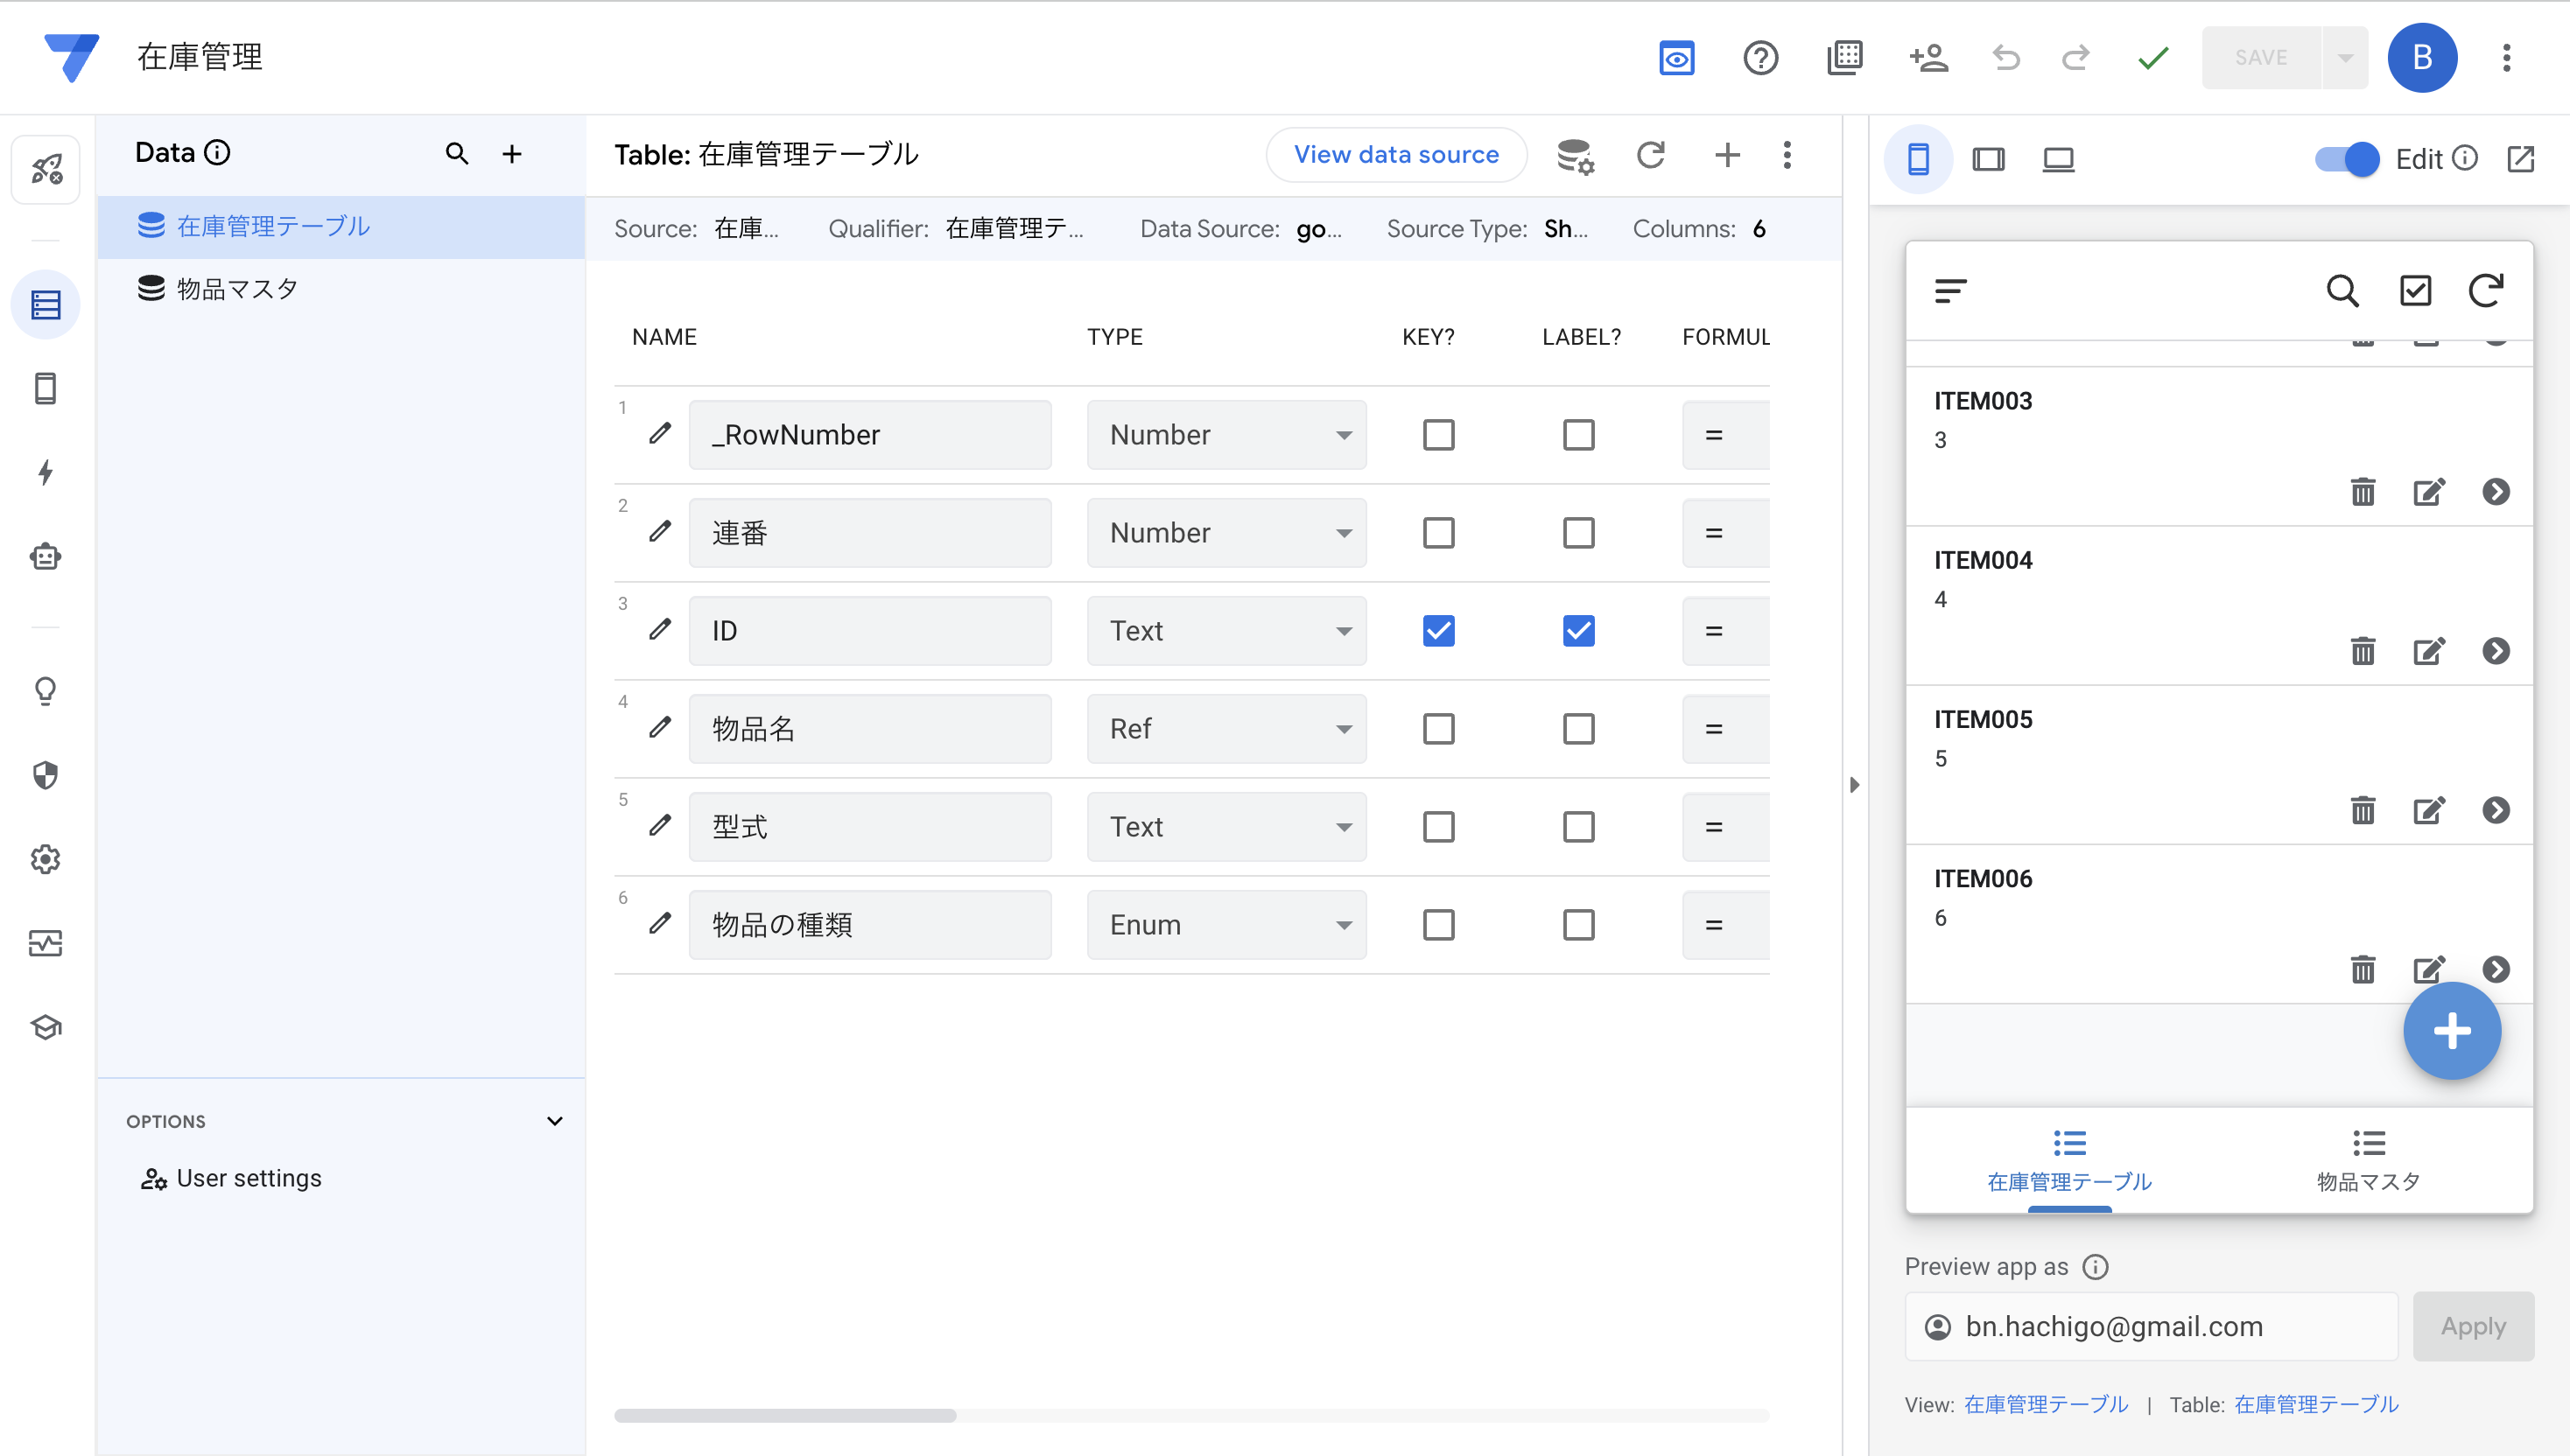Viewport: 2570px width, 1456px height.
Task: Toggle the preview Edit switch off
Action: 2346,159
